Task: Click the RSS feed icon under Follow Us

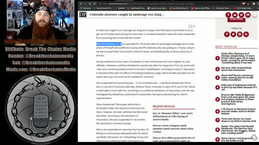Action: 246,34
